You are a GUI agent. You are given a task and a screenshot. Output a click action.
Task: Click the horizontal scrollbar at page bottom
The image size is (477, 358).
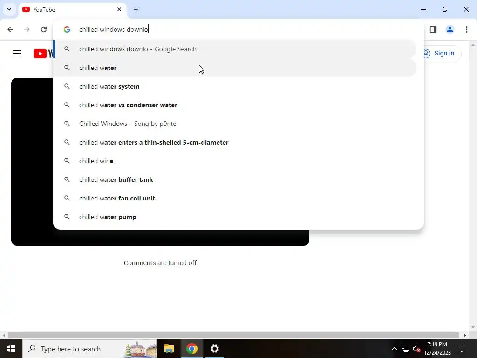point(233,335)
